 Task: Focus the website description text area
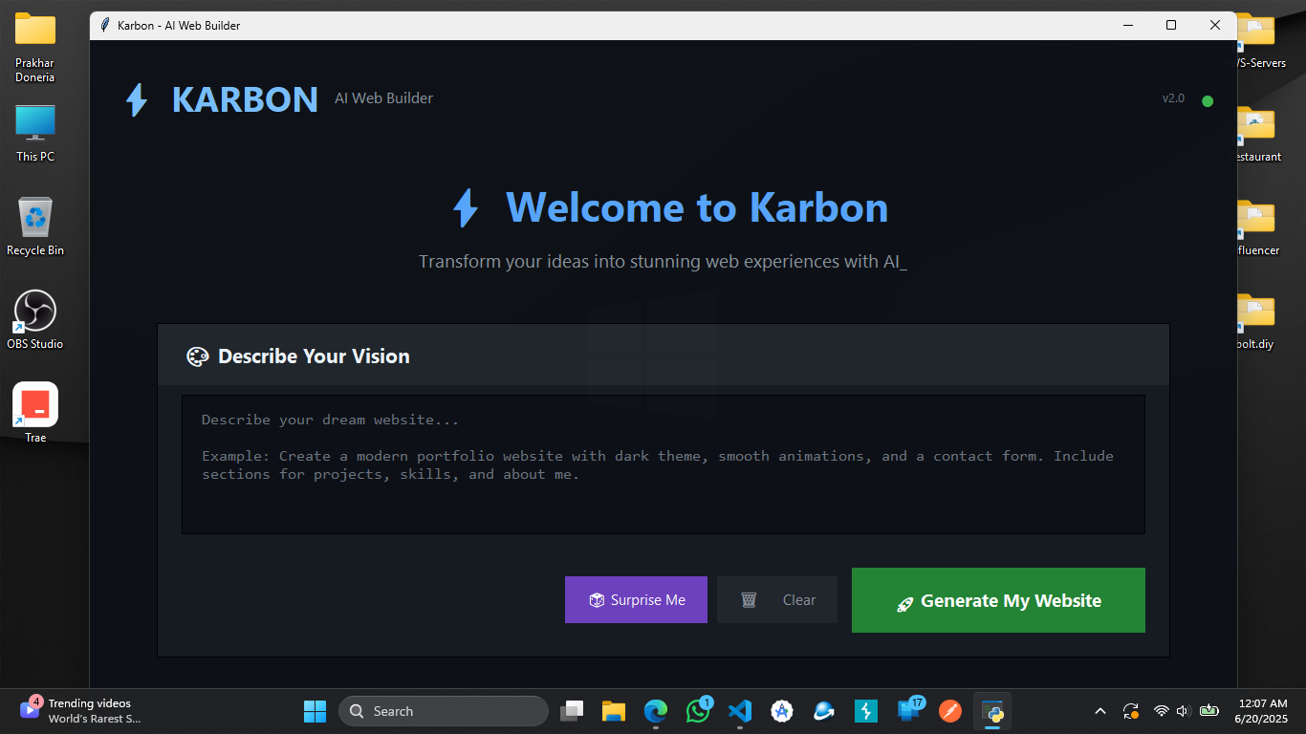click(664, 464)
